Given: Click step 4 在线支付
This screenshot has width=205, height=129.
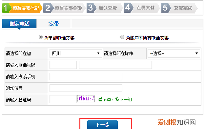Looking at the screenshot, I should click(142, 8).
